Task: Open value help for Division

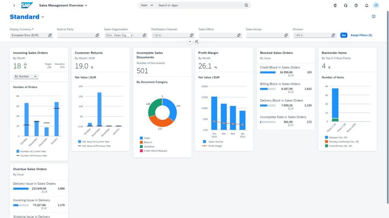Action: pyautogui.click(x=333, y=35)
